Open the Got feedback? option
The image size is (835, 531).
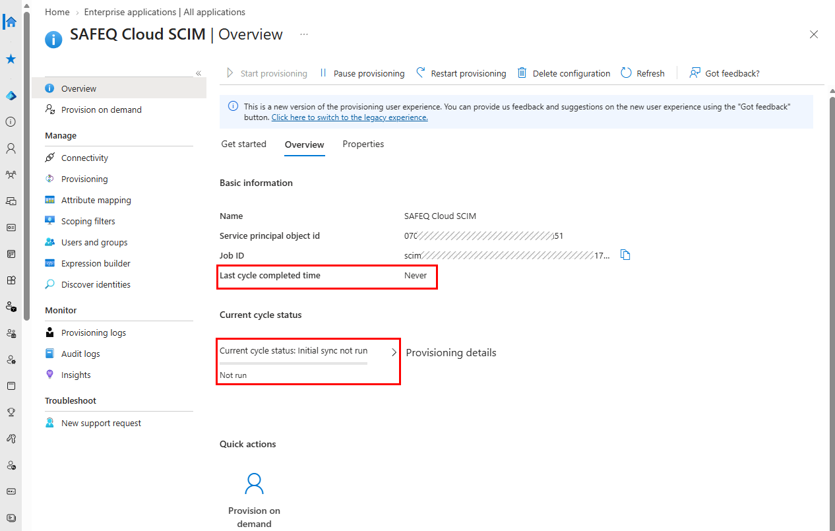tap(724, 73)
